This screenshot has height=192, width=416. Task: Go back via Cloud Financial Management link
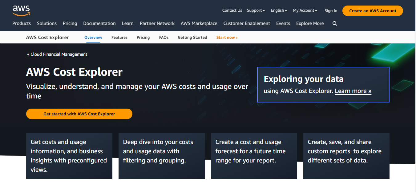pyautogui.click(x=57, y=54)
